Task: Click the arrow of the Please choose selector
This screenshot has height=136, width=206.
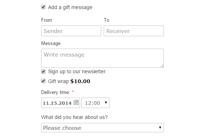Action: tap(160, 128)
